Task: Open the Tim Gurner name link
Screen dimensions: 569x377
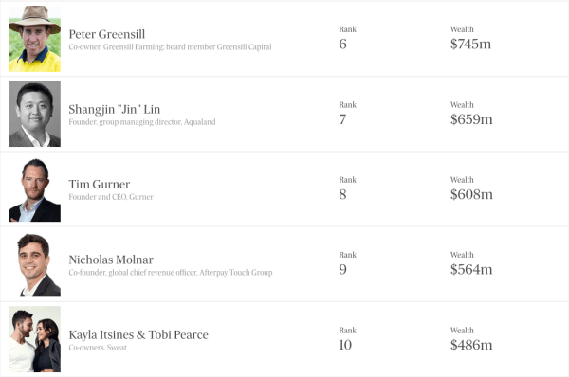Action: [99, 184]
